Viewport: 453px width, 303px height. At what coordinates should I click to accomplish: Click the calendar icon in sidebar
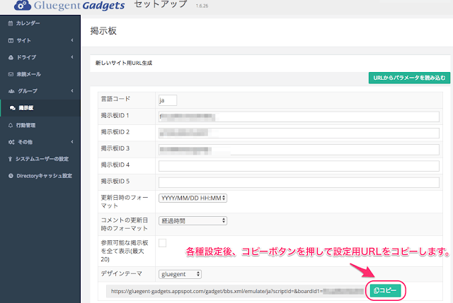(11, 23)
